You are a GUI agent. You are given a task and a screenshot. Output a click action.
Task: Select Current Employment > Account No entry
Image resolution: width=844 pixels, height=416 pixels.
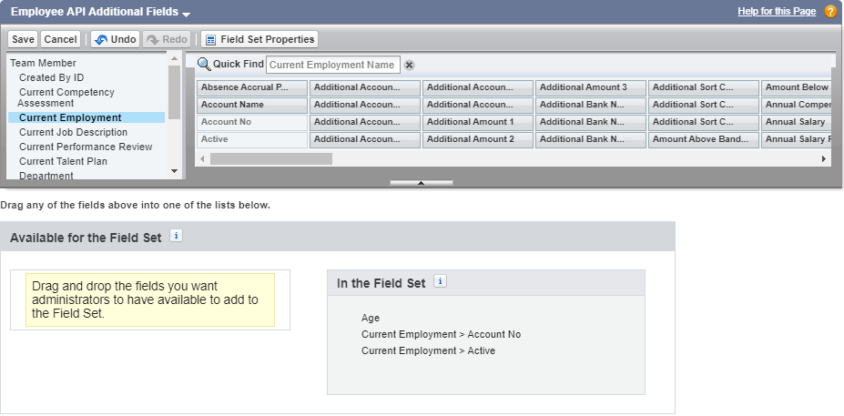coord(442,334)
